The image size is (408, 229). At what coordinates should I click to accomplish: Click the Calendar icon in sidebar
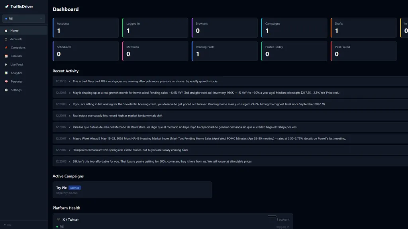tap(6, 56)
